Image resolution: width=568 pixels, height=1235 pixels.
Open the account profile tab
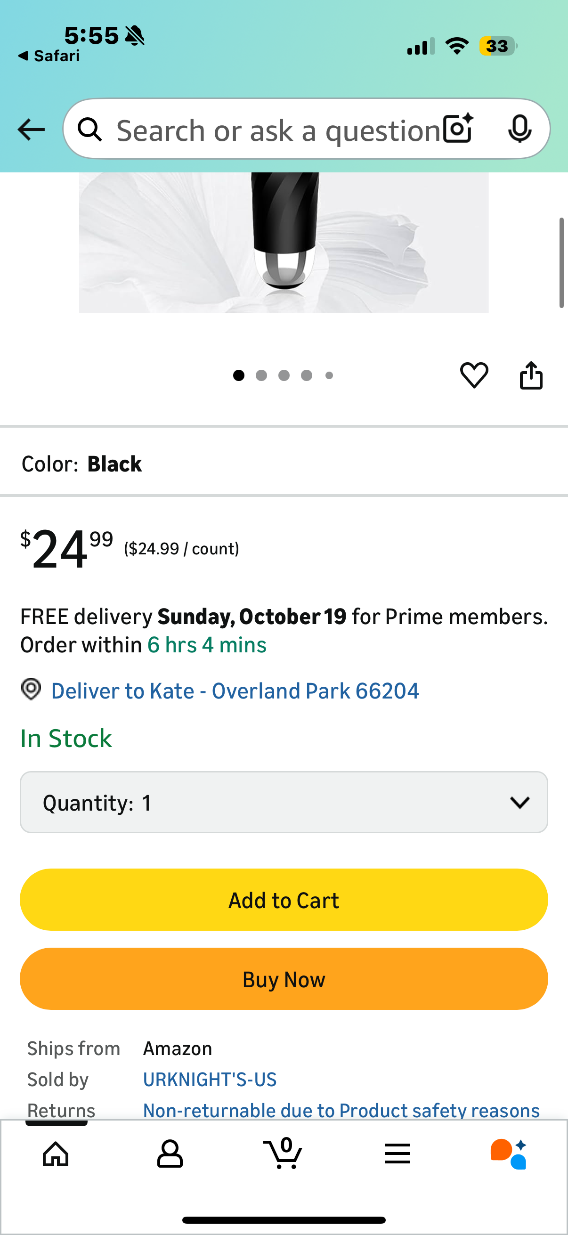[x=170, y=1154]
